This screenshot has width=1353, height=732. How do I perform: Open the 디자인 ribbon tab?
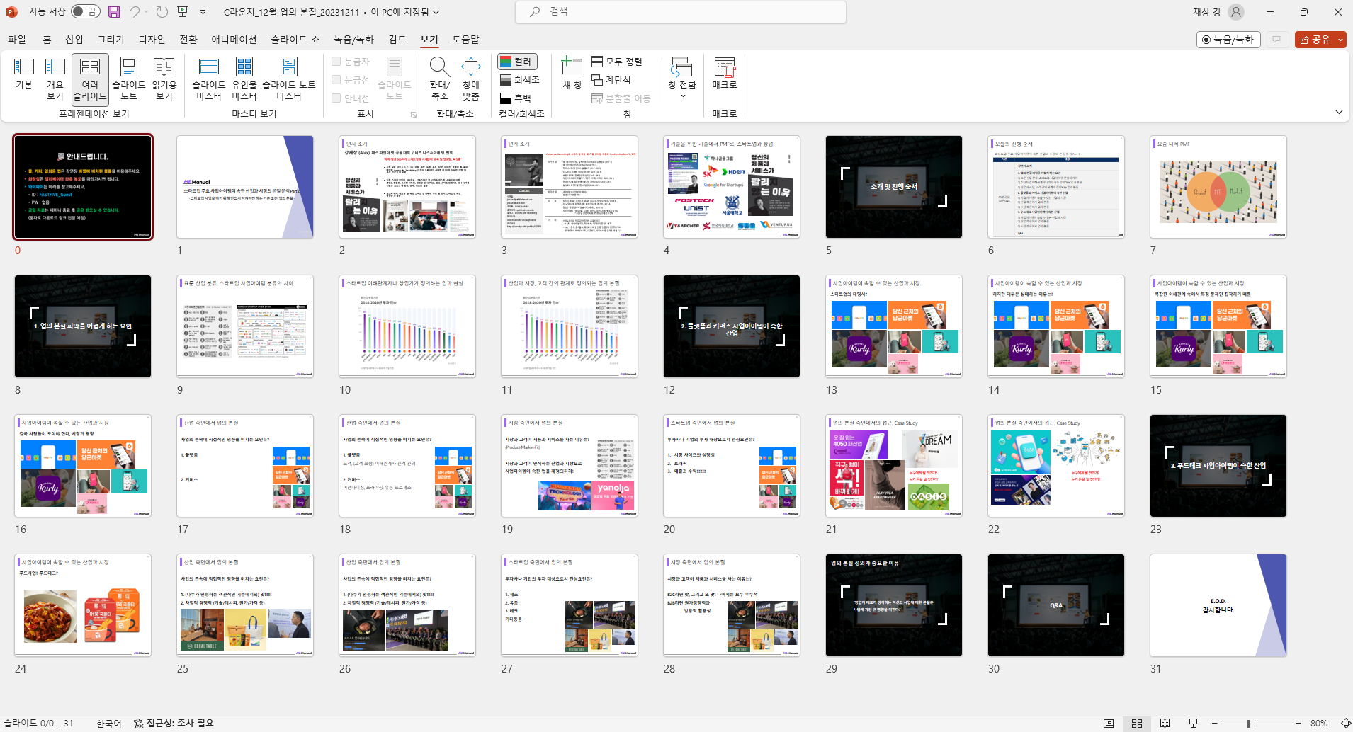(152, 40)
